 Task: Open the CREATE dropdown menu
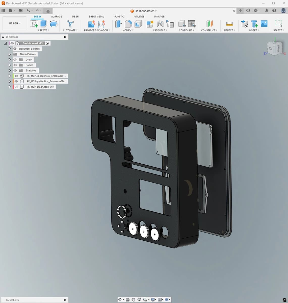tap(43, 30)
